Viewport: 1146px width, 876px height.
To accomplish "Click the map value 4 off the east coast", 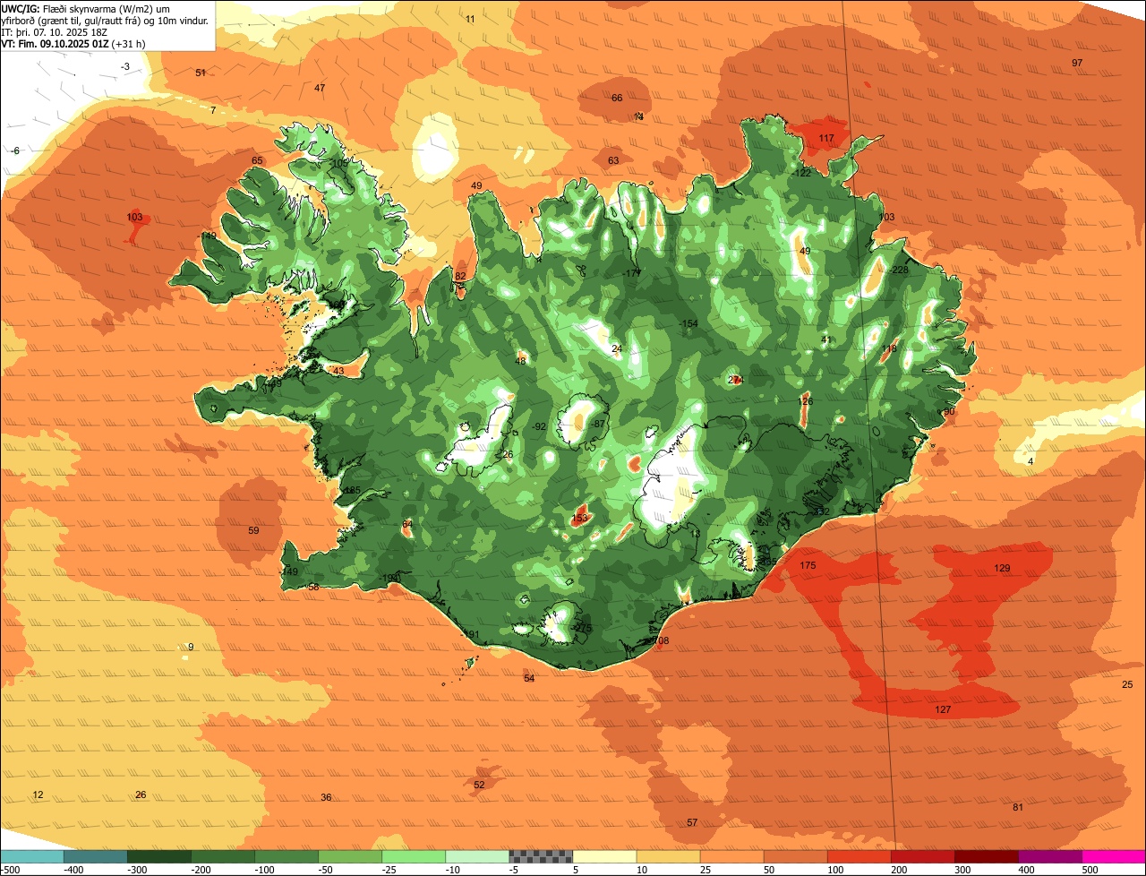I will [1031, 462].
